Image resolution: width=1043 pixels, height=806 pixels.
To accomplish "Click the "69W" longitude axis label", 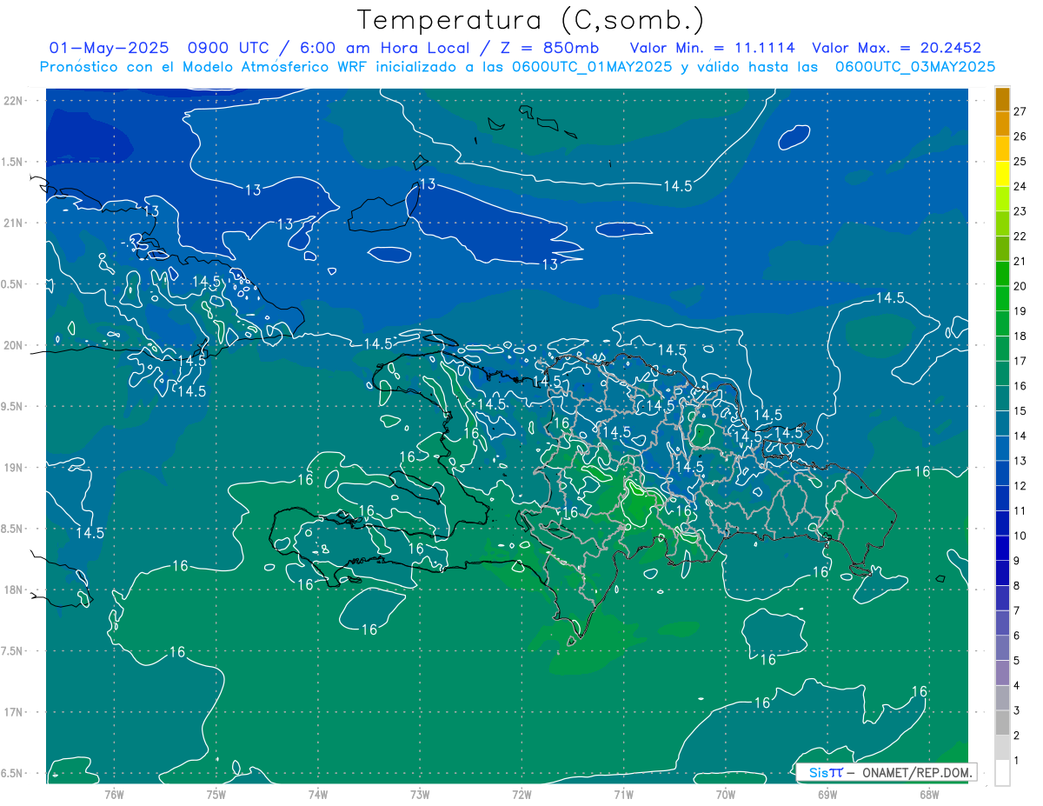I will (x=827, y=794).
